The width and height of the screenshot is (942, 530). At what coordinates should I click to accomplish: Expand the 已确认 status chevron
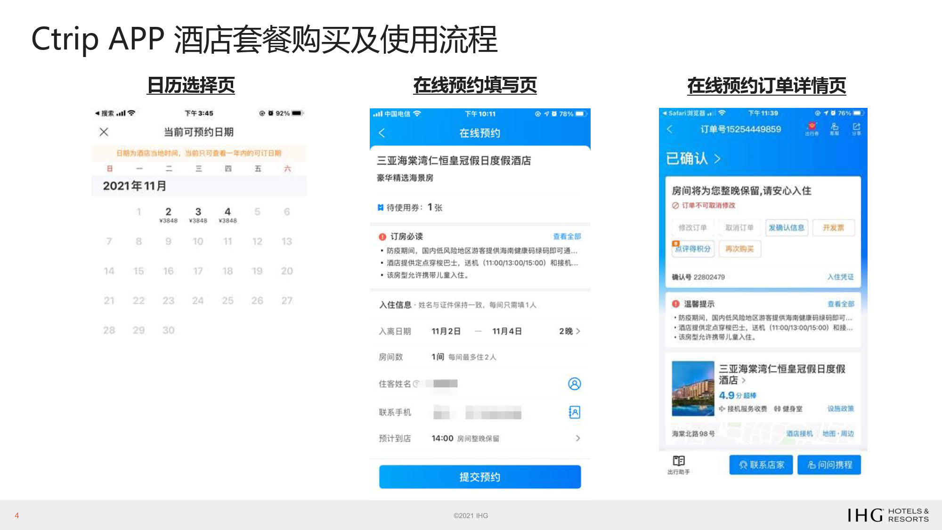point(717,159)
